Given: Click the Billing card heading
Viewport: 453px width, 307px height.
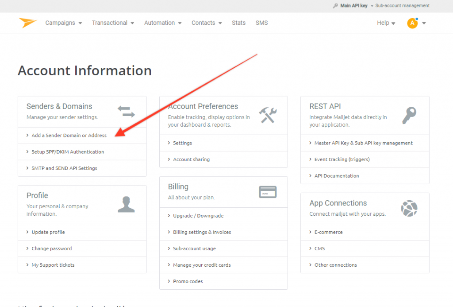Looking at the screenshot, I should [178, 187].
